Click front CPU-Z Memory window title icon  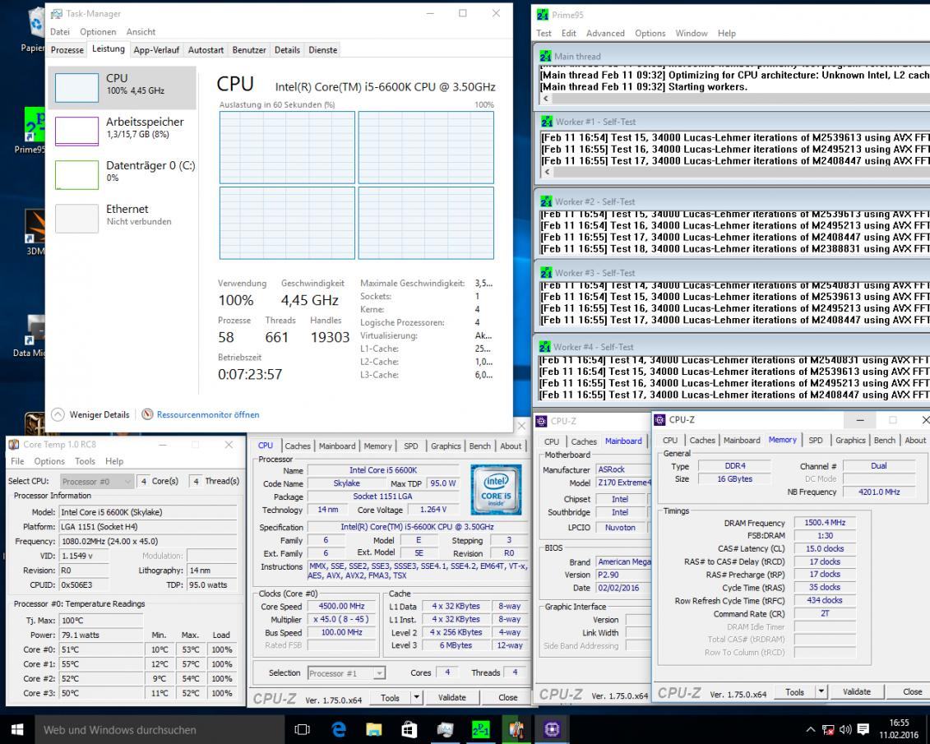pyautogui.click(x=659, y=420)
